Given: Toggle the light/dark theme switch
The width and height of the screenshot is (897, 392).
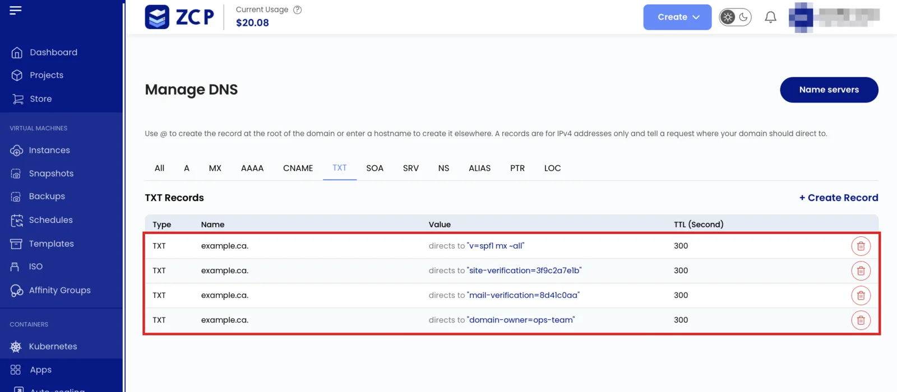Looking at the screenshot, I should point(735,17).
